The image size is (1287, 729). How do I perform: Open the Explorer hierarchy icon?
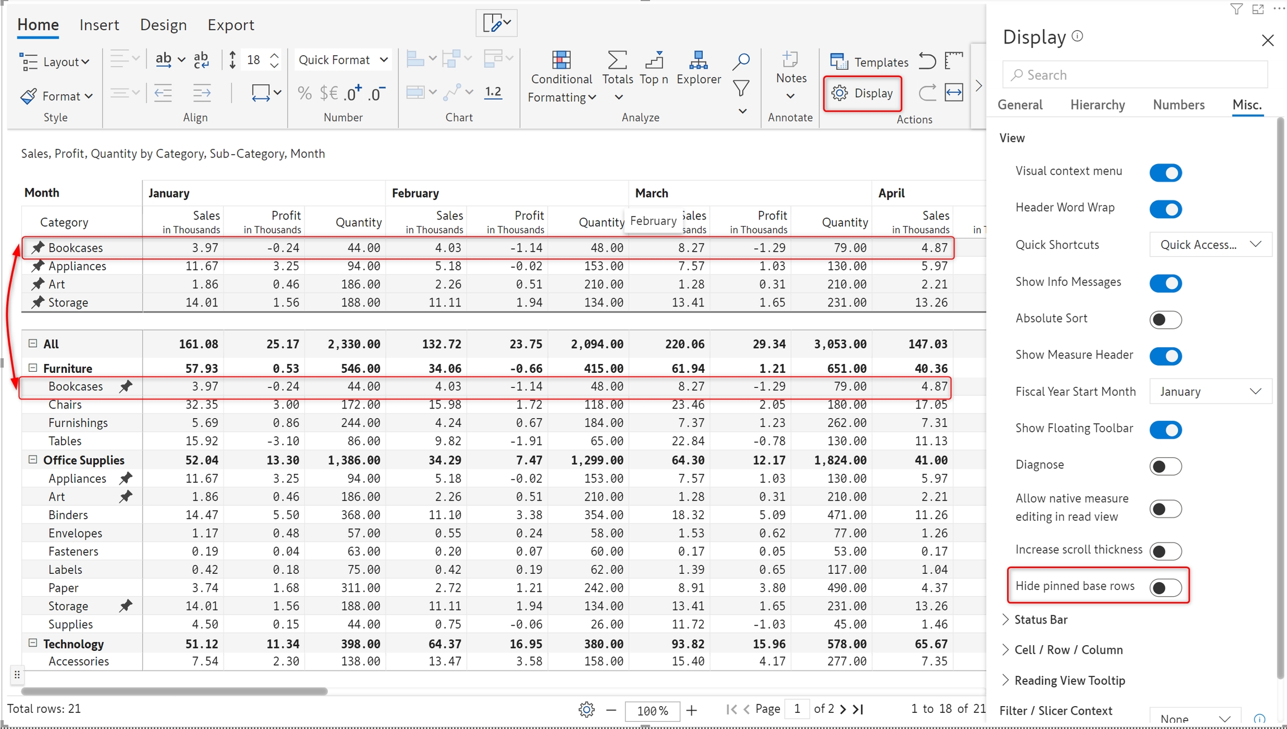click(x=698, y=60)
